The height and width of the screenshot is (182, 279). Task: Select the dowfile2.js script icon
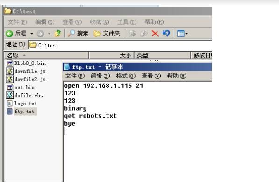coord(10,79)
